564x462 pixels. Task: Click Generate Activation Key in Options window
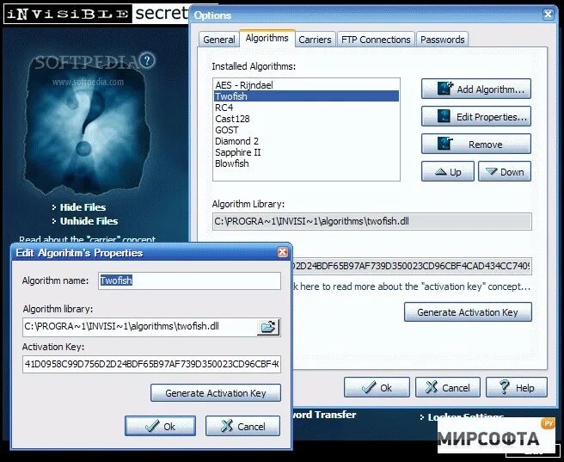[468, 312]
